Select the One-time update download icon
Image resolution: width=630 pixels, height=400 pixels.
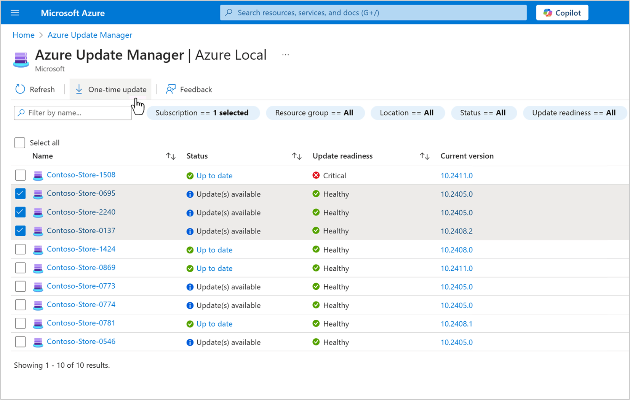(79, 89)
